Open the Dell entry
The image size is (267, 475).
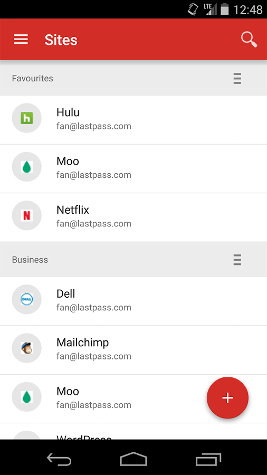click(133, 301)
